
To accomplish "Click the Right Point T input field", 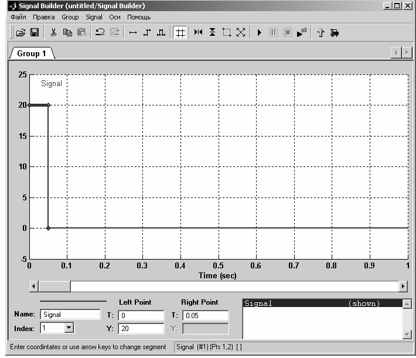I will click(x=205, y=315).
